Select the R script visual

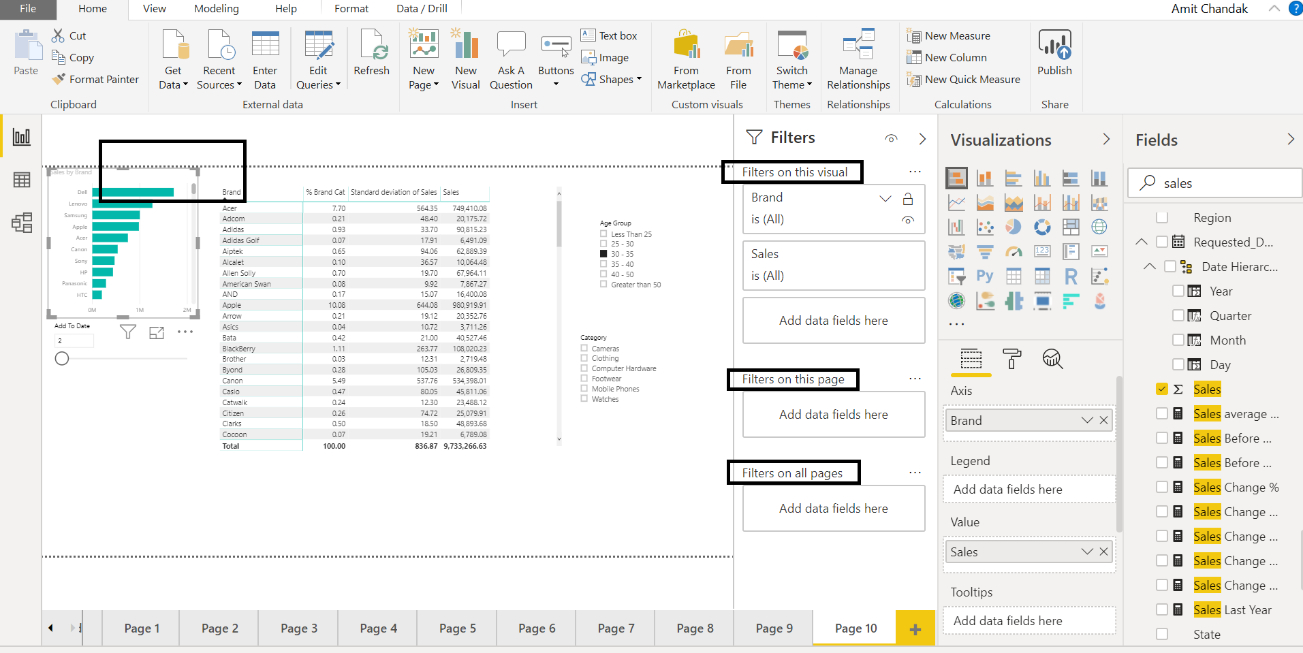[1071, 276]
